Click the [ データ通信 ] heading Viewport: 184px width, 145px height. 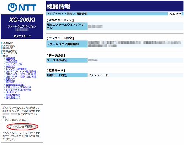pos(56,56)
